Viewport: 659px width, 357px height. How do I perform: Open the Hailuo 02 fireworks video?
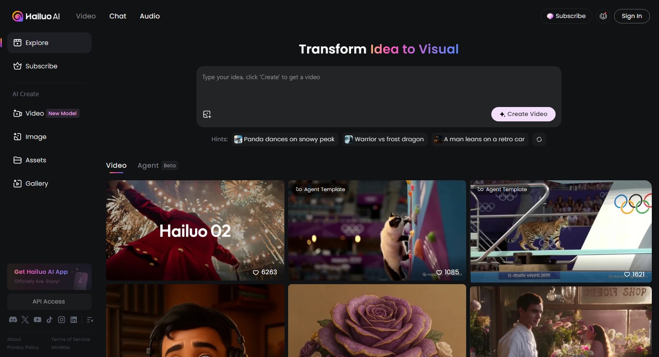[x=195, y=230]
